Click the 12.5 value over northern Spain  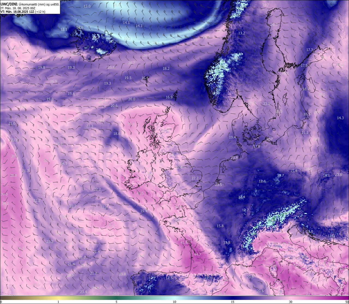coord(169,278)
